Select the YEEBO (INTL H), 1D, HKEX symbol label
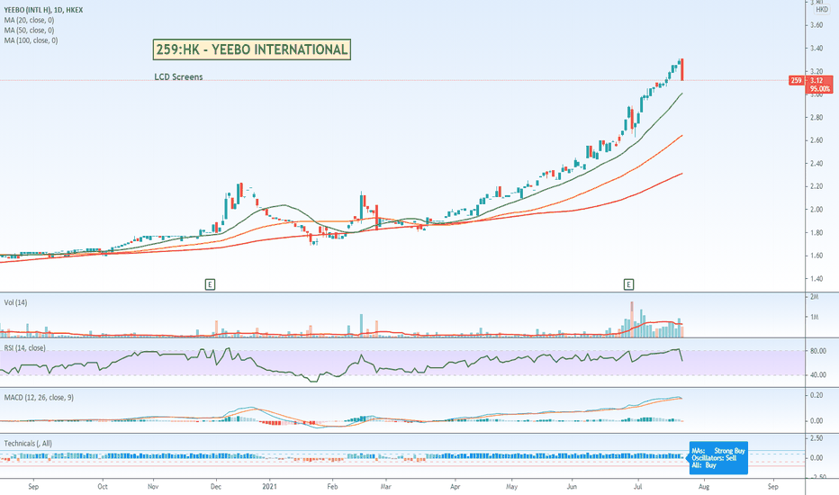The image size is (839, 495). [x=43, y=10]
